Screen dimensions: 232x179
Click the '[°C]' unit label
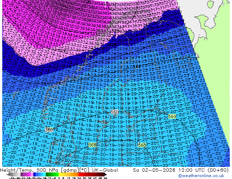(85, 170)
